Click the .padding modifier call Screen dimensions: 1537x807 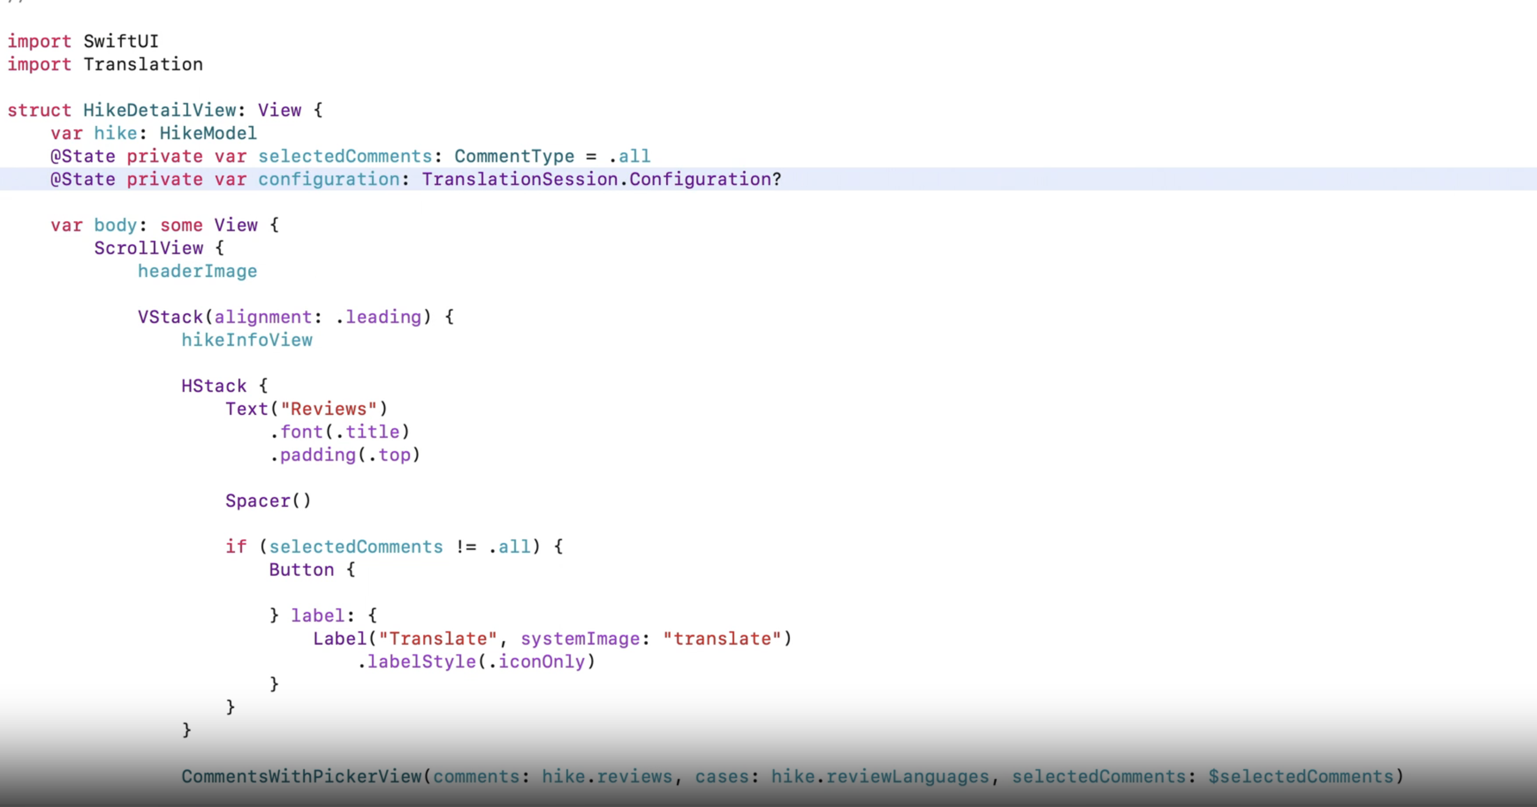click(x=317, y=455)
